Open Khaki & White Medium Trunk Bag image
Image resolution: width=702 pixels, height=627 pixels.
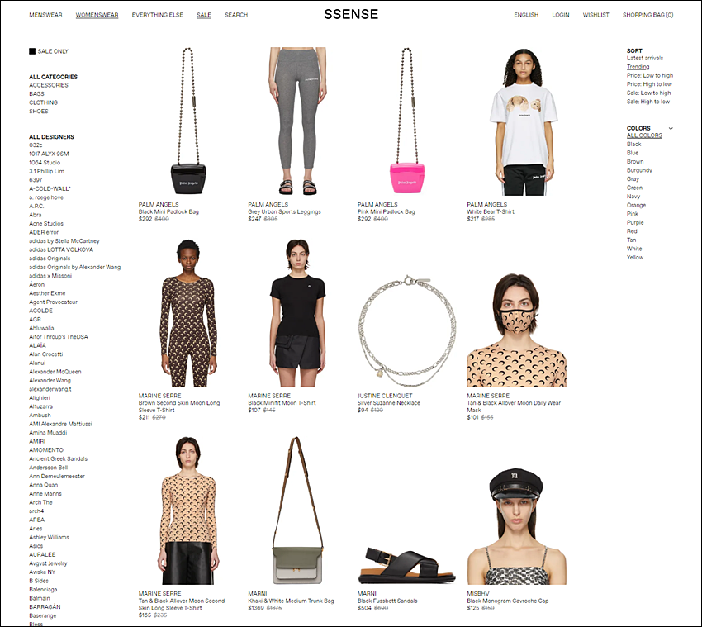pyautogui.click(x=297, y=511)
